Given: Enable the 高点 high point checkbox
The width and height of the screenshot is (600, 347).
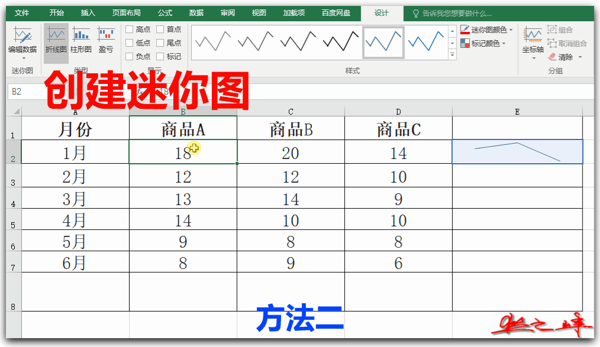Looking at the screenshot, I should (x=130, y=30).
